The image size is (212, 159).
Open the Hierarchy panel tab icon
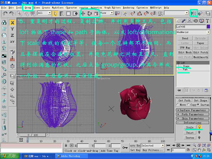(189, 21)
